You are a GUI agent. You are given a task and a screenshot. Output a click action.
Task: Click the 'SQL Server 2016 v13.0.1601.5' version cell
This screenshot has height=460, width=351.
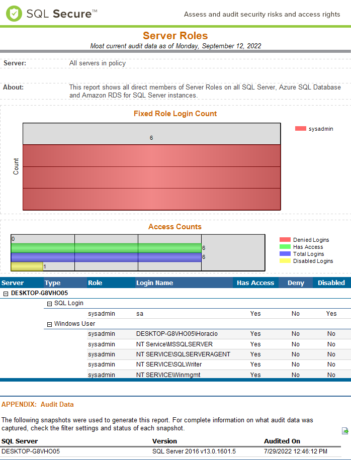tap(194, 451)
